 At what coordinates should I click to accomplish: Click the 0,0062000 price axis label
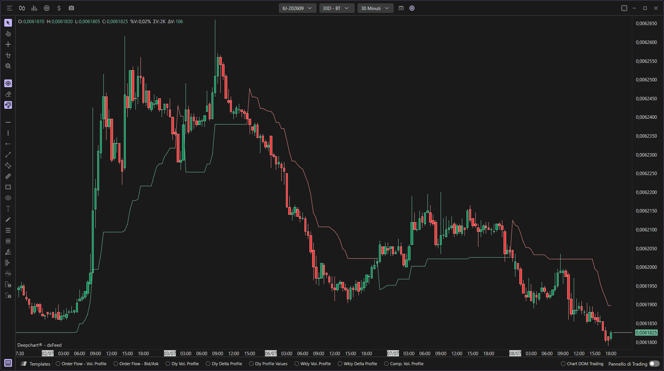(646, 267)
